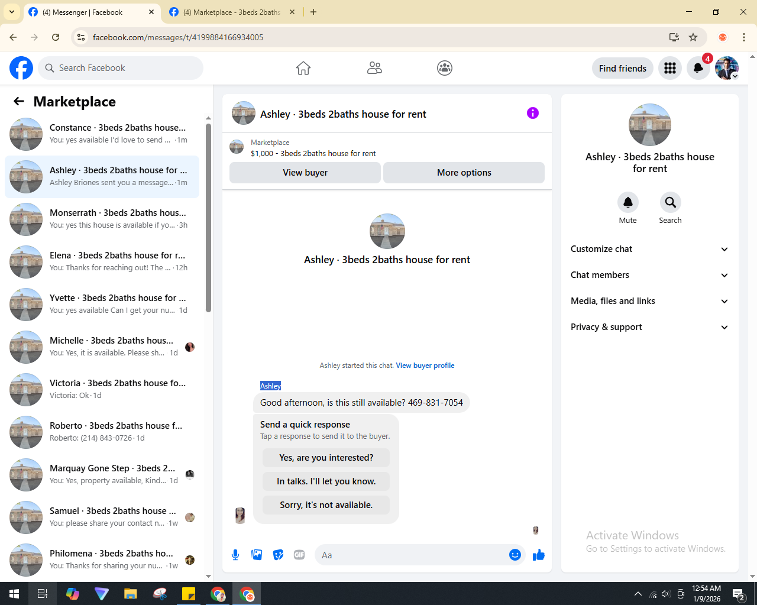
Task: Expand Chat members section
Action: tap(650, 275)
